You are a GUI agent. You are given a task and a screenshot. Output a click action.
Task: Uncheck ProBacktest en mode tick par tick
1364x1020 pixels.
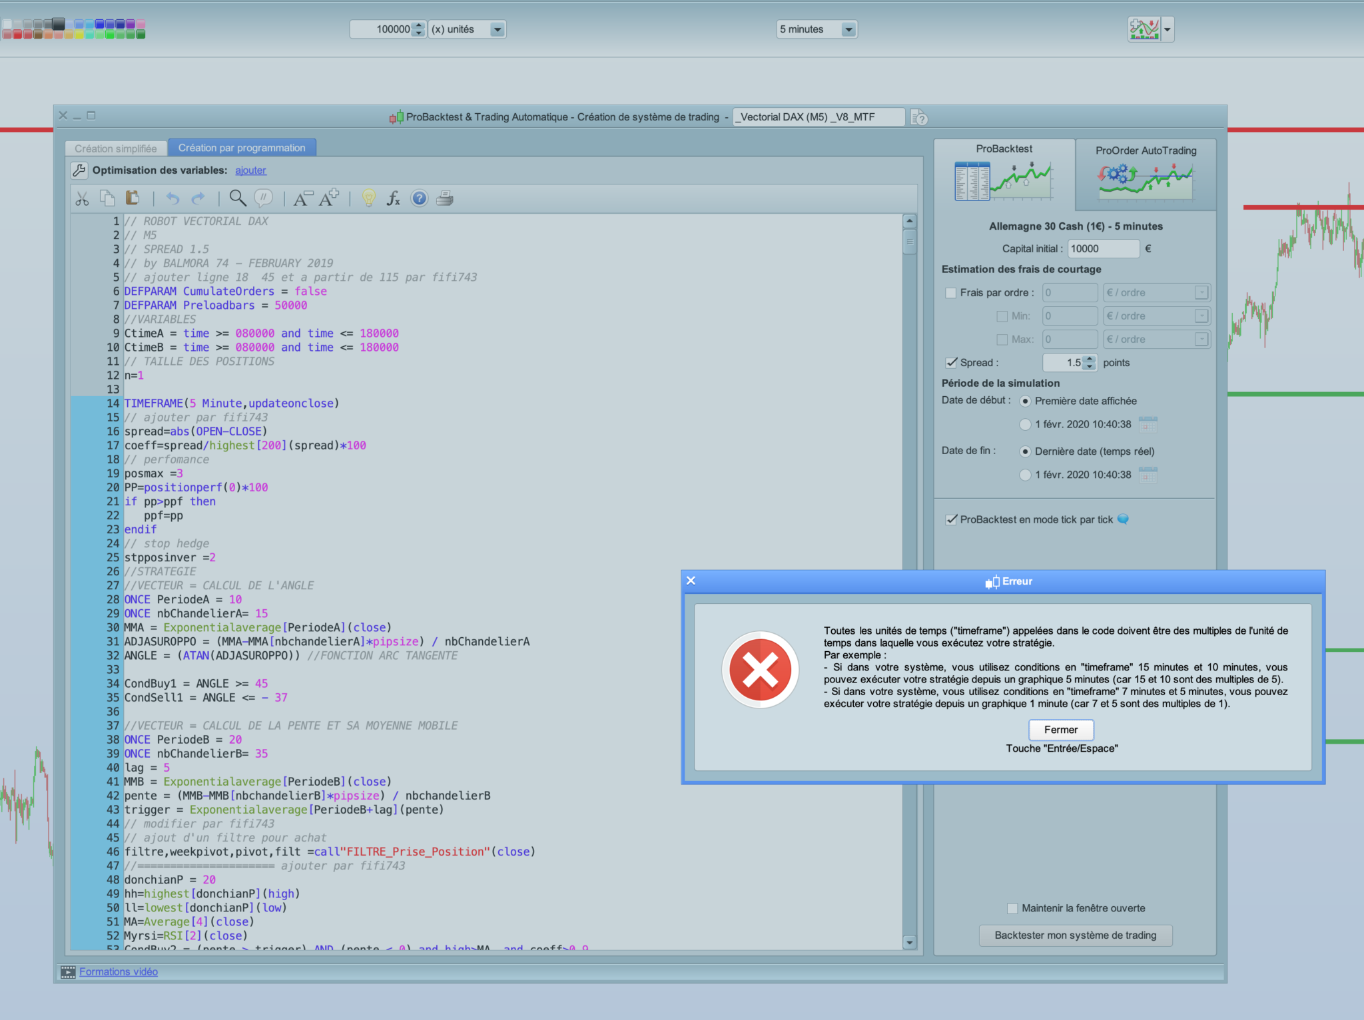(x=951, y=519)
